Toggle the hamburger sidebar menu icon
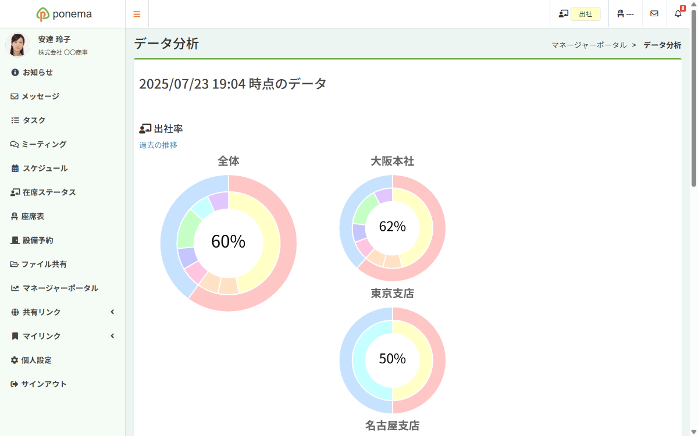698x436 pixels. [137, 14]
